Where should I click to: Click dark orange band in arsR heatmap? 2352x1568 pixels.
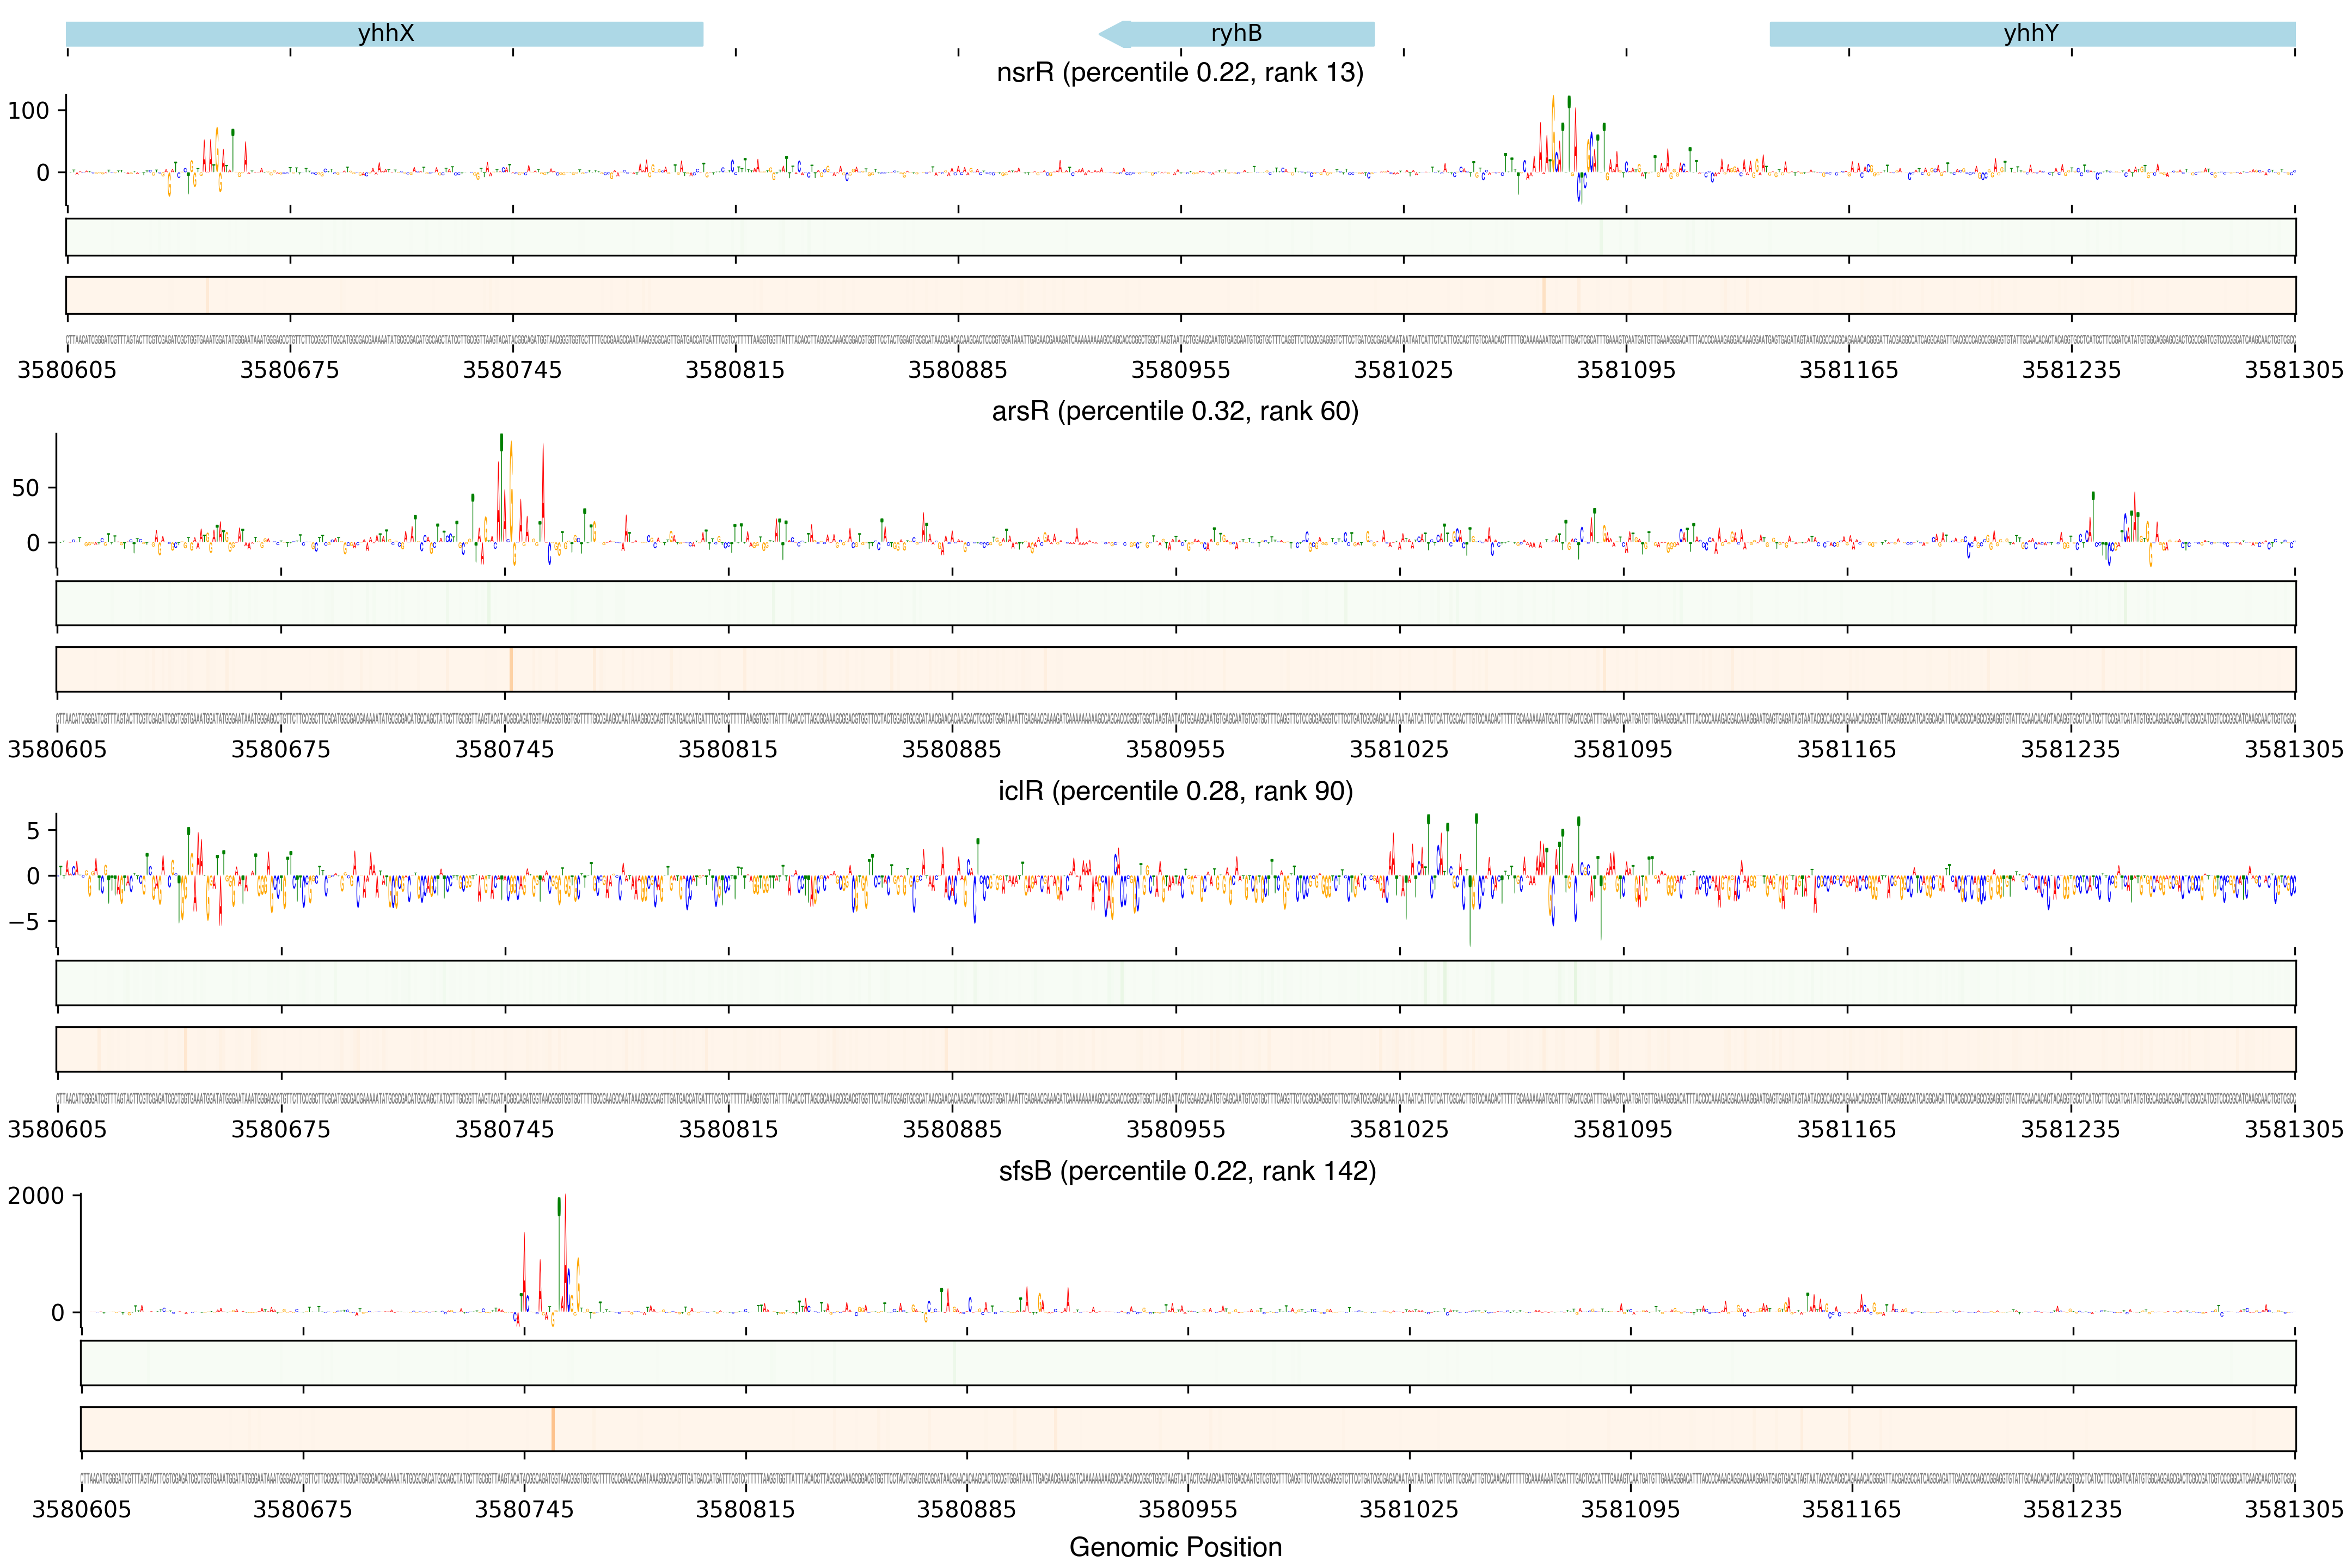tap(510, 669)
